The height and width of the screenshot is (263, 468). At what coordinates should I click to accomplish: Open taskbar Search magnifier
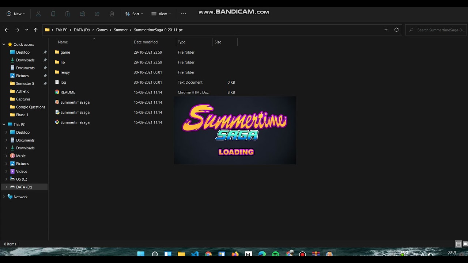(x=155, y=254)
